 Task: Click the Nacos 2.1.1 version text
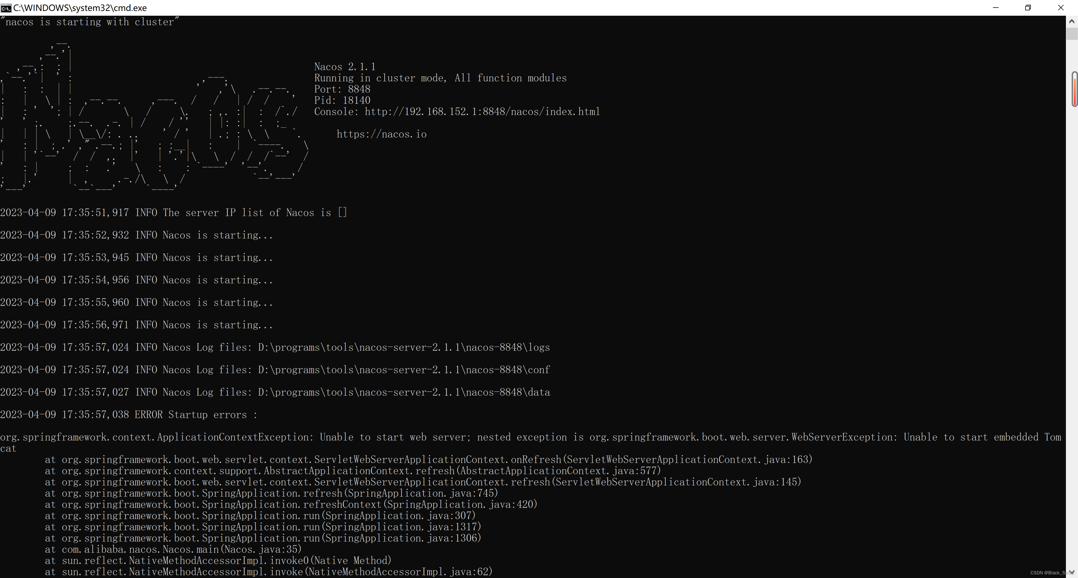coord(344,66)
